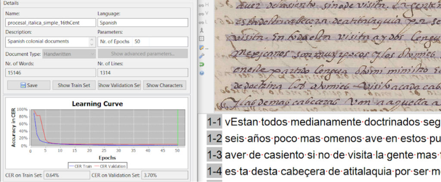Click the Description field spinner arrows
The width and height of the screenshot is (441, 182).
(x=91, y=42)
